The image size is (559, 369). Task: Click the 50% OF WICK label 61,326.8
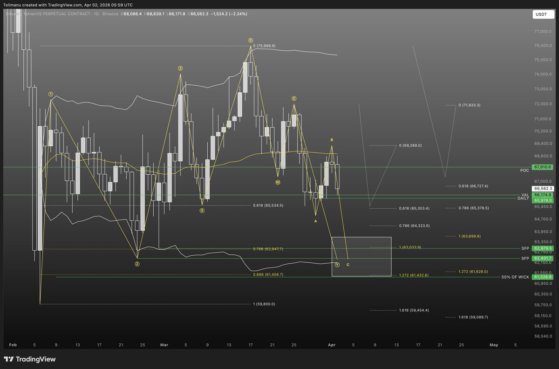pyautogui.click(x=543, y=277)
